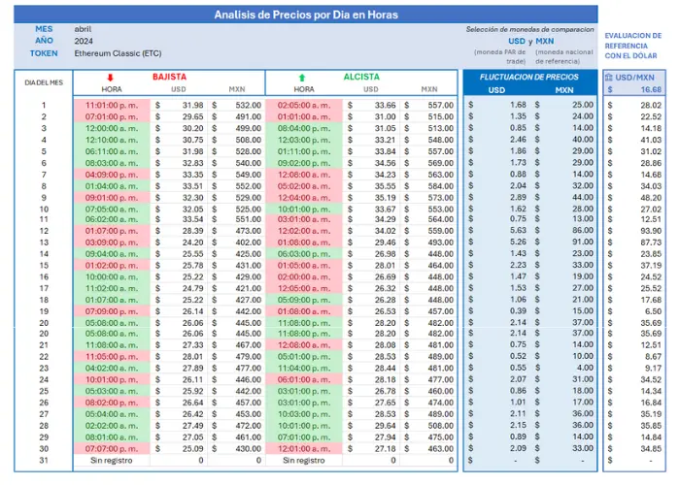Screen dimensions: 680x485
Task: Click the ALCISTA section header
Action: [x=361, y=77]
